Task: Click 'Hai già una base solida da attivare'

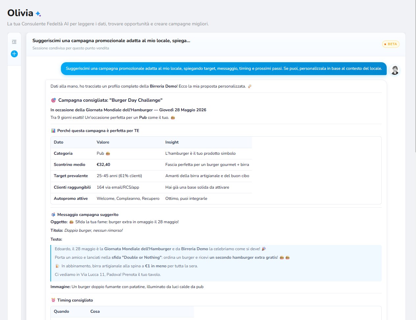Action: tap(197, 187)
